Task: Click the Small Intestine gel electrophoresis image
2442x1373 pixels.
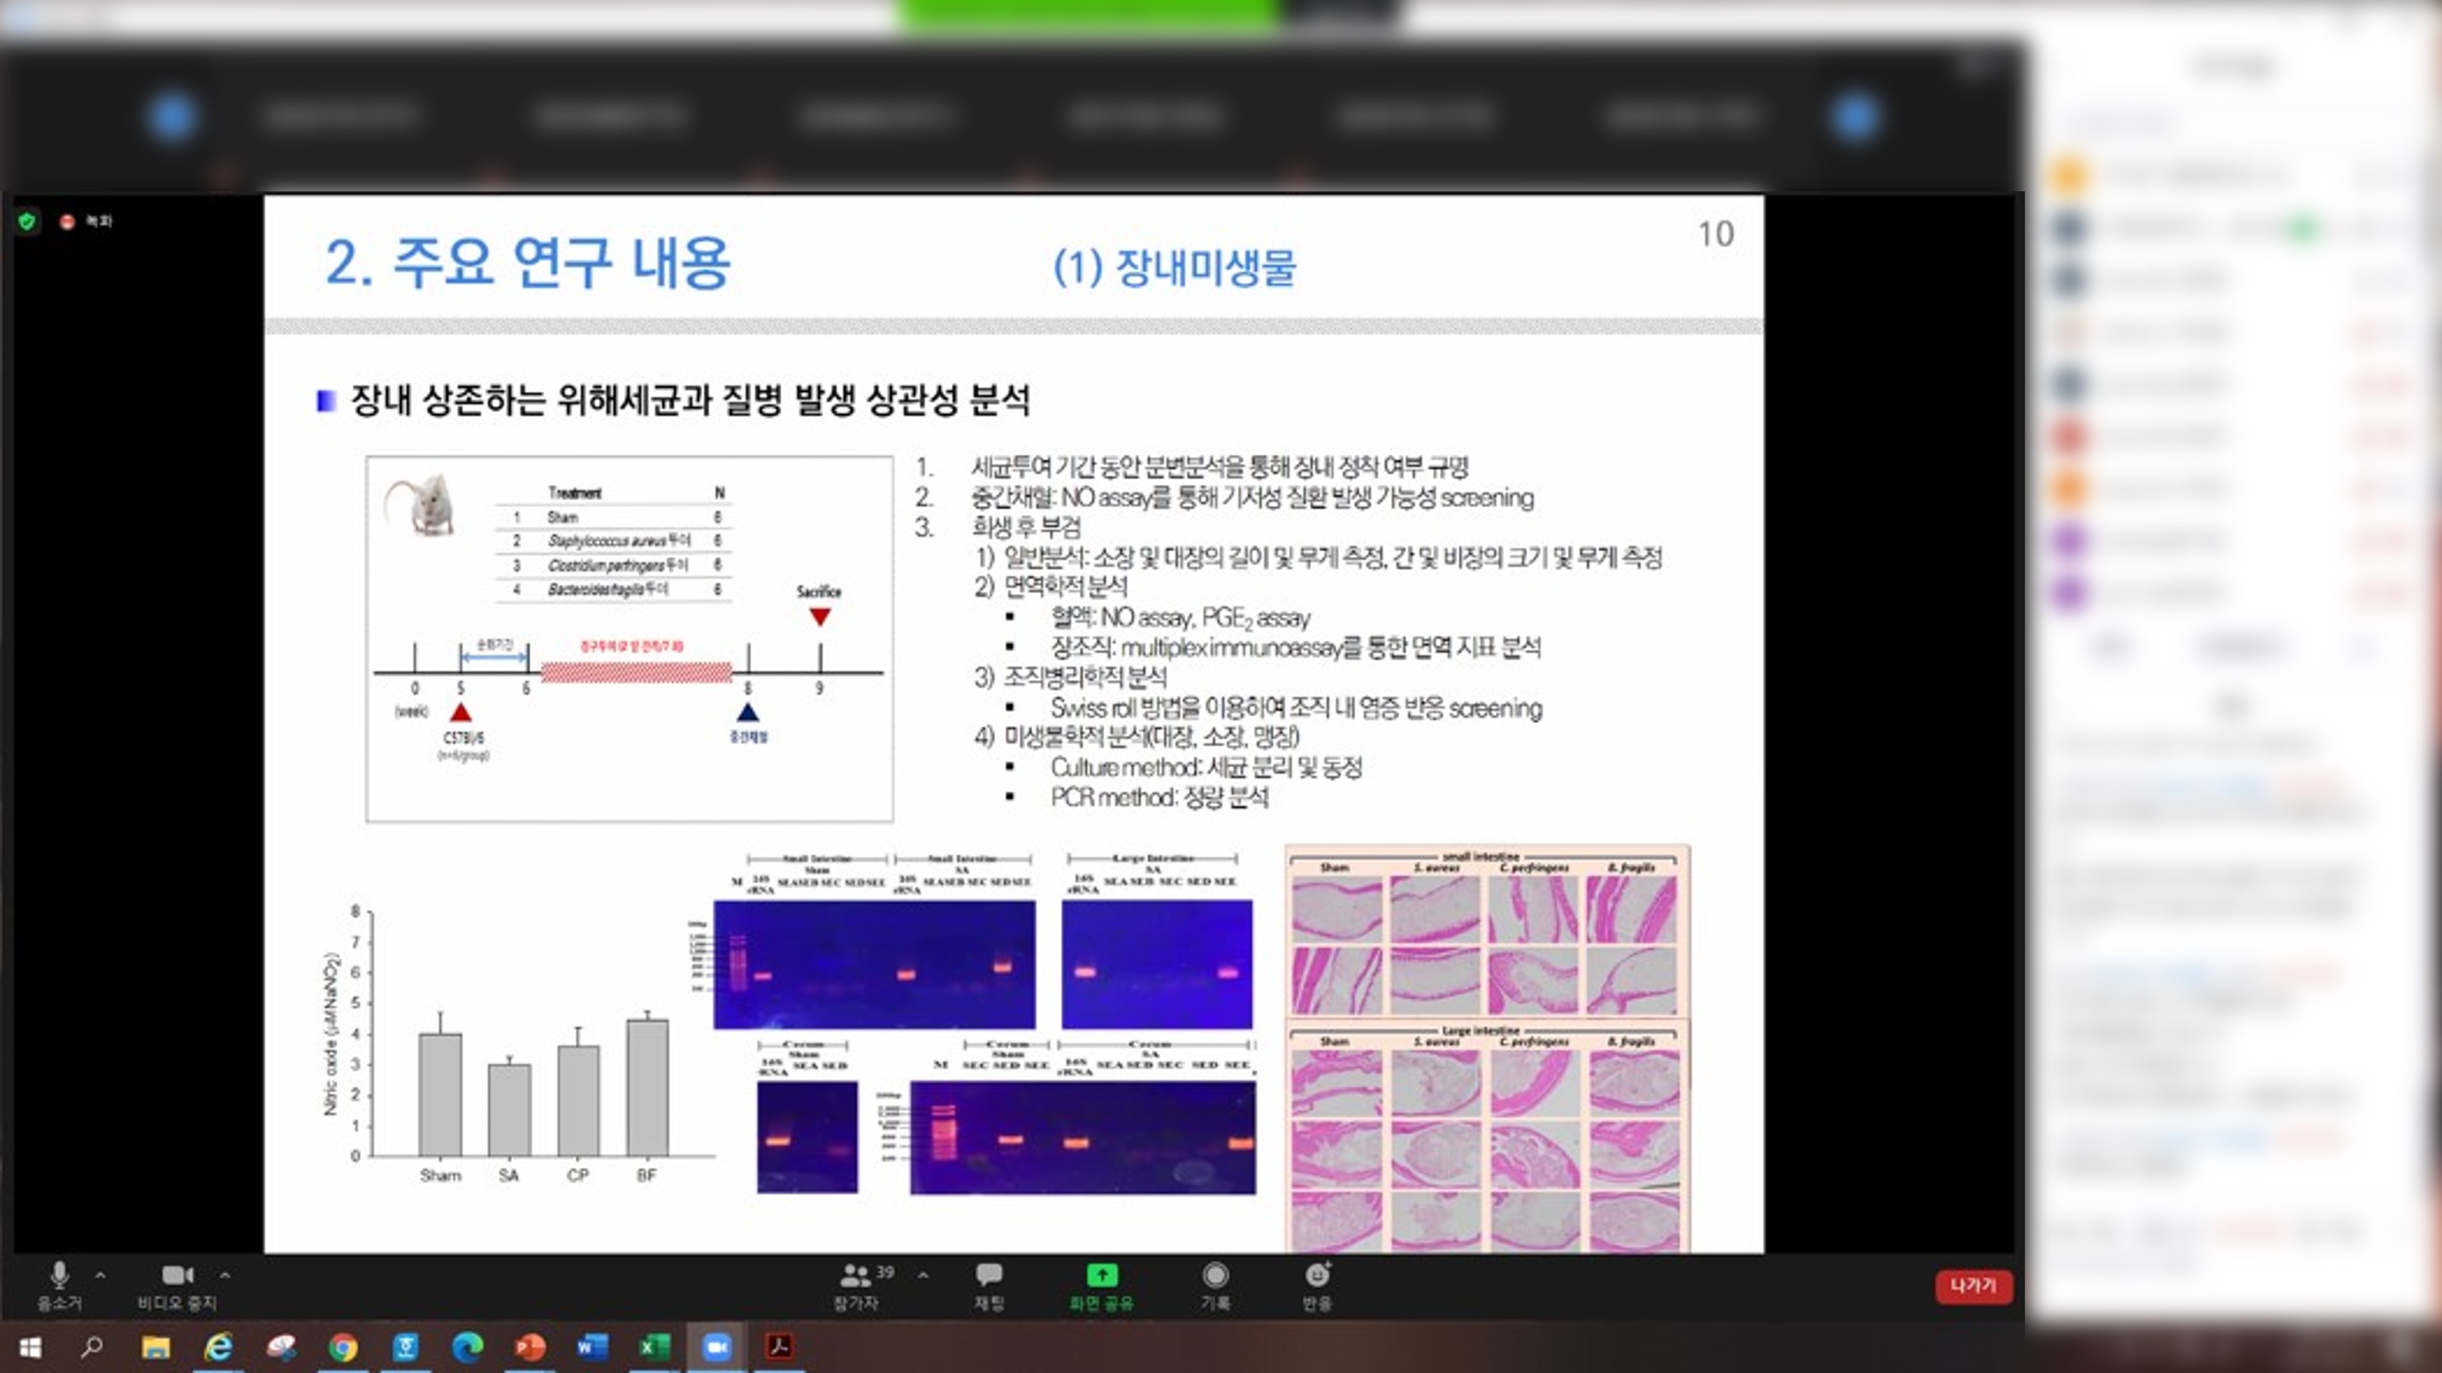Action: (x=874, y=964)
